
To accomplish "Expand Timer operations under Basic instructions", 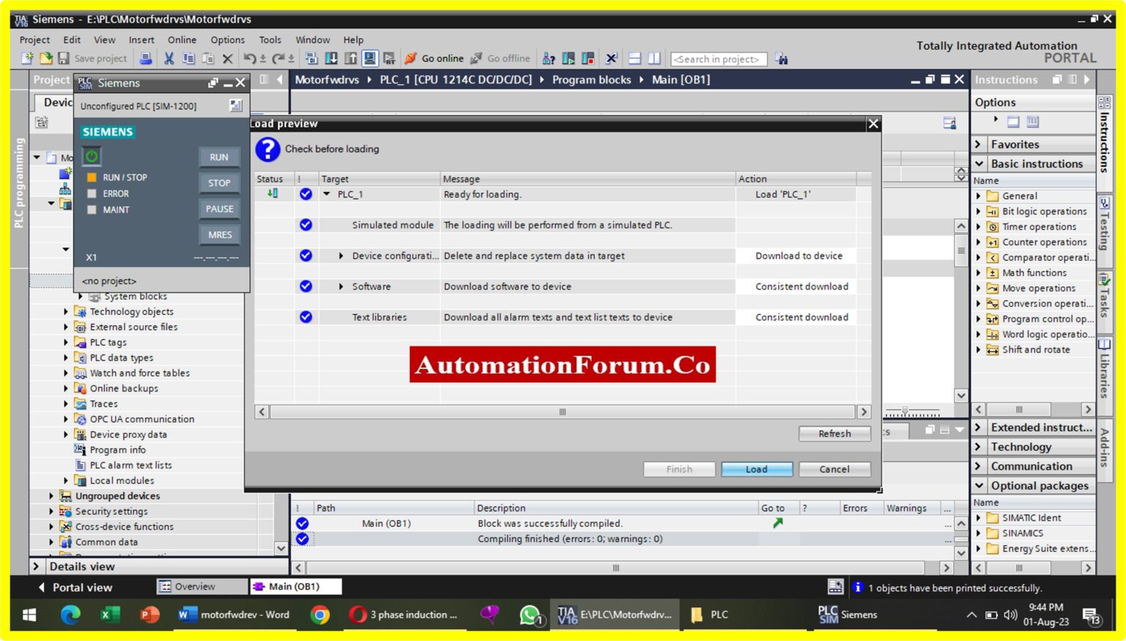I will click(981, 226).
